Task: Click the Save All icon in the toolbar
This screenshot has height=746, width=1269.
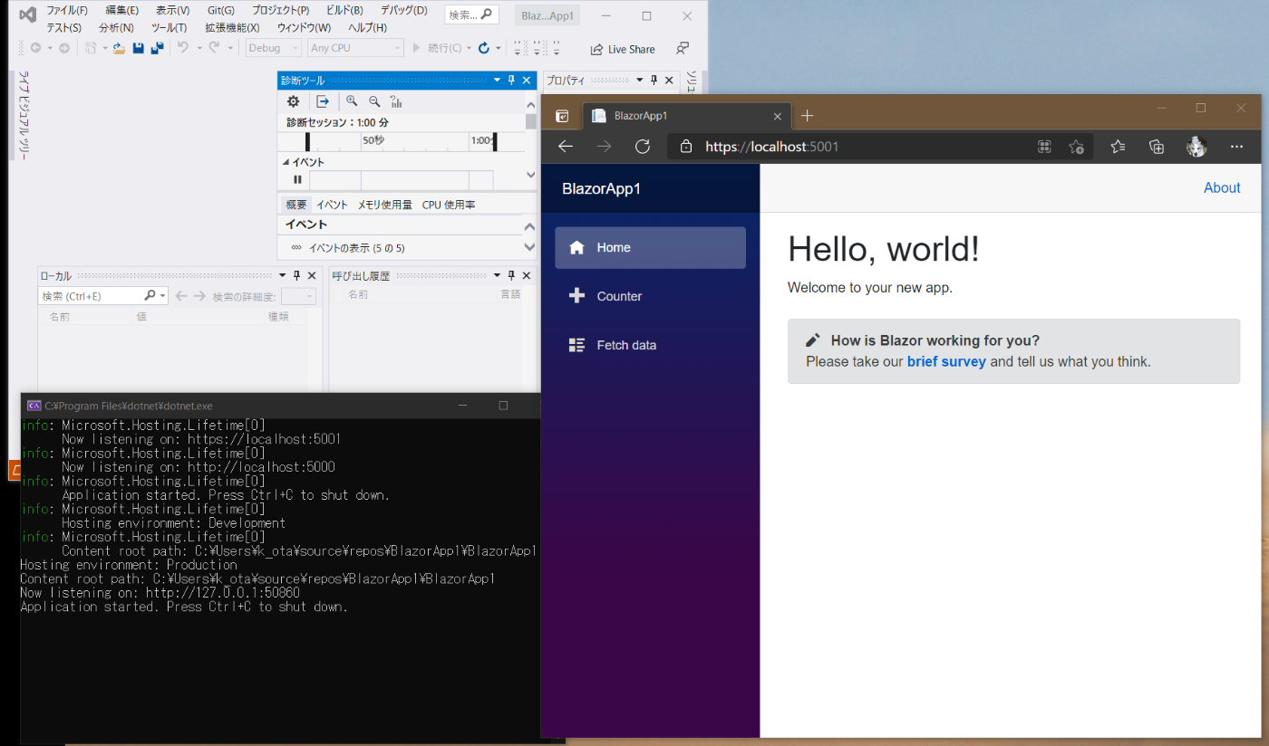Action: coord(156,48)
